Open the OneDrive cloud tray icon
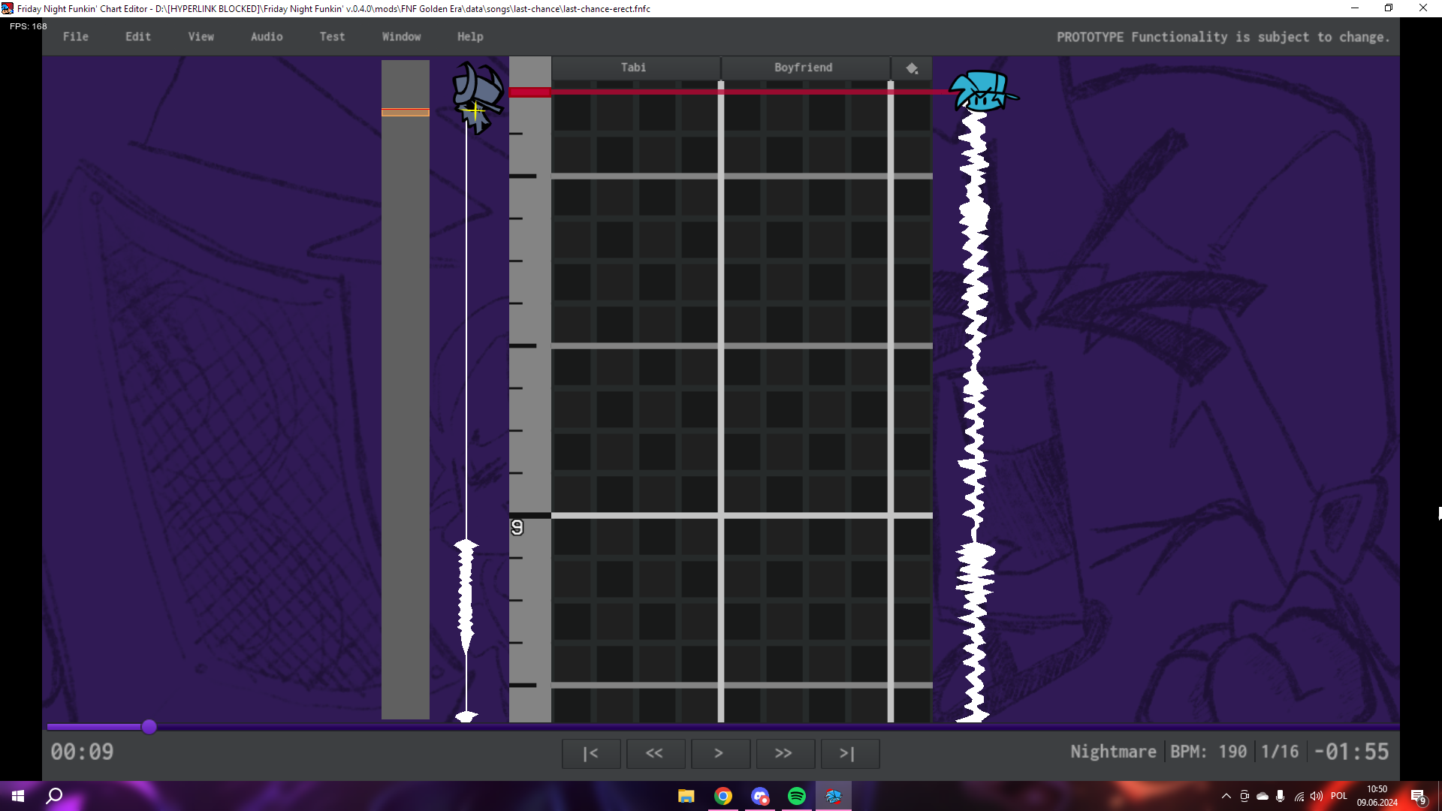Image resolution: width=1442 pixels, height=811 pixels. point(1263,796)
